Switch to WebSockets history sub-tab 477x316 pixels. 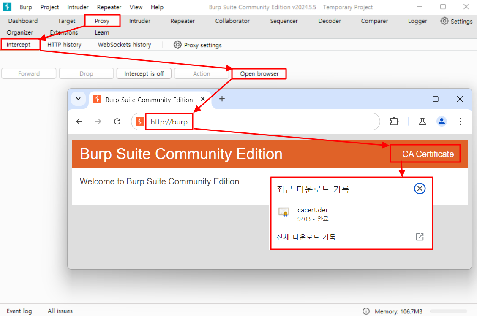point(124,45)
